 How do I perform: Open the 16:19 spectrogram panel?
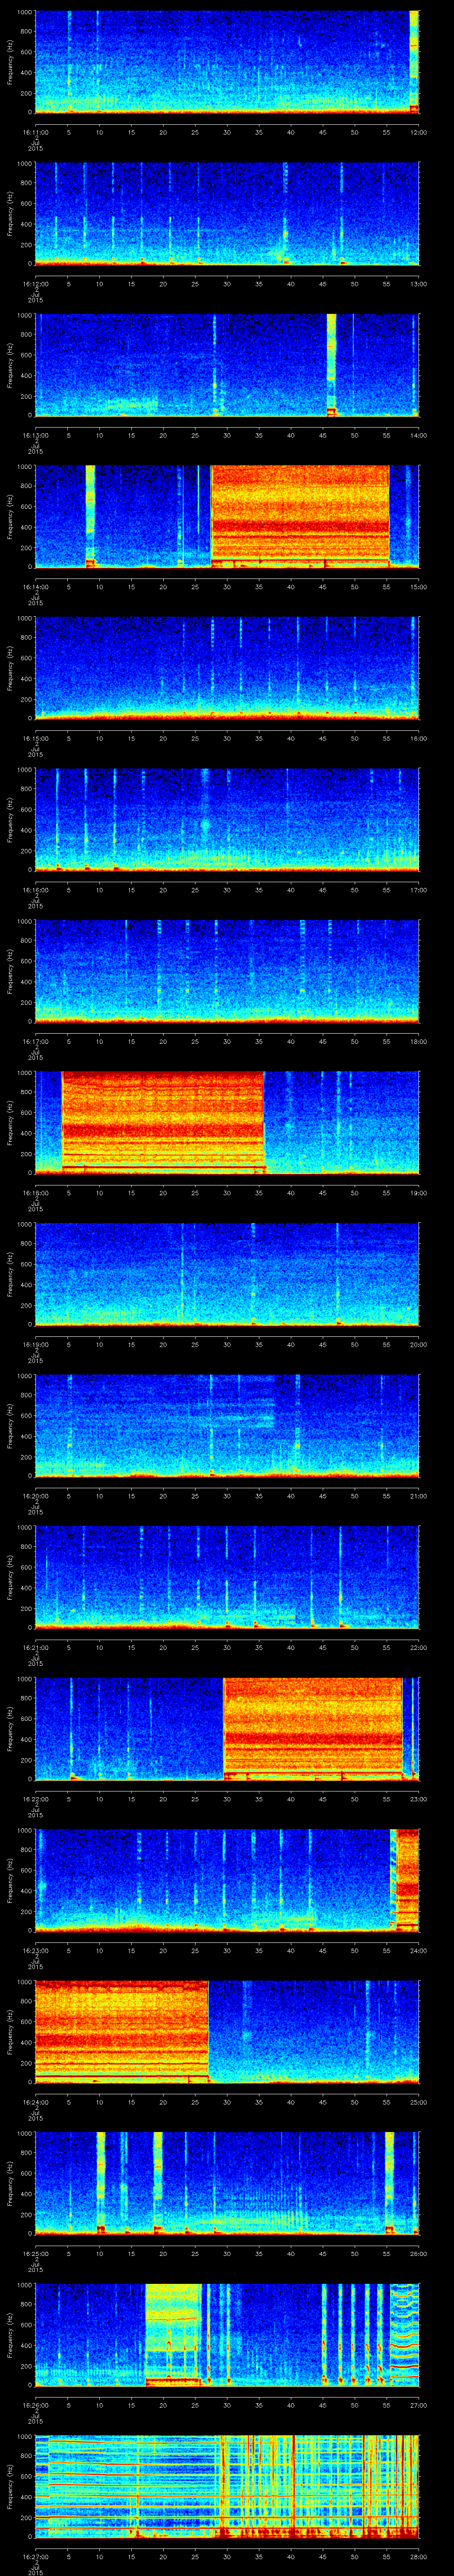pos(227,1274)
